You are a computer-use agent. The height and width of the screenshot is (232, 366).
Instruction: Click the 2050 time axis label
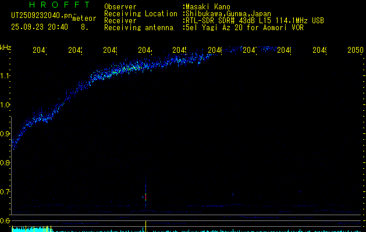point(355,51)
